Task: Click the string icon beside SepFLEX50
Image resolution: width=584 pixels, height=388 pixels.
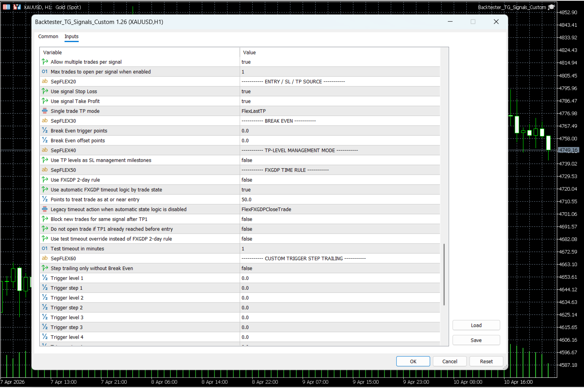Action: [x=45, y=170]
